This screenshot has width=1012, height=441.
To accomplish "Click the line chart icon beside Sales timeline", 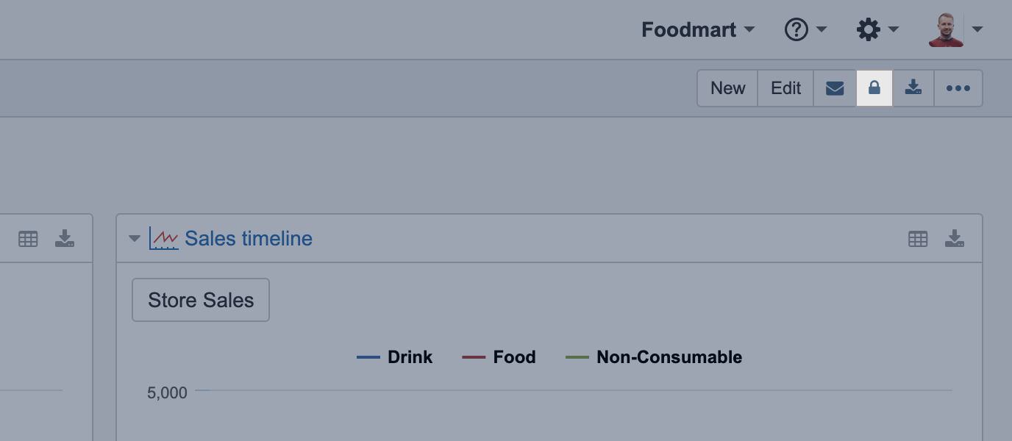I will point(163,238).
